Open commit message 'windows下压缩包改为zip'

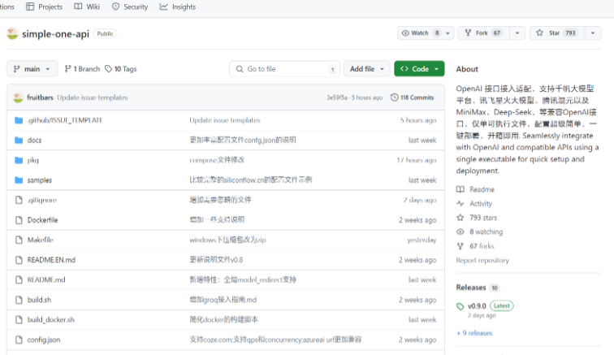(228, 240)
